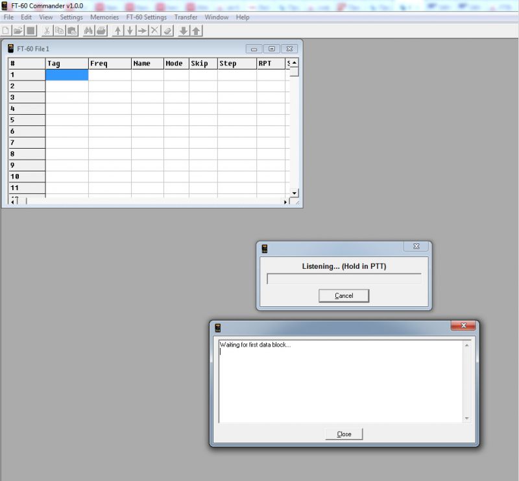
Task: Select row header 2 in memory grid
Action: tap(27, 86)
